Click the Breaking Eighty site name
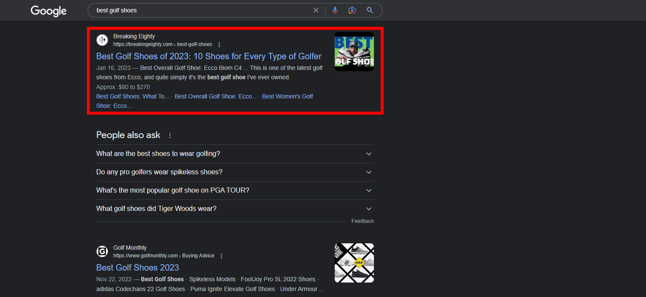The height and width of the screenshot is (297, 646). [134, 36]
